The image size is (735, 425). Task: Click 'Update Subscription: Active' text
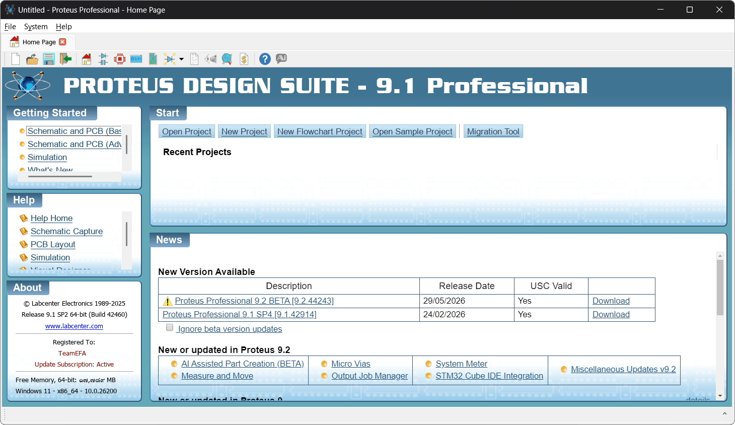point(74,365)
